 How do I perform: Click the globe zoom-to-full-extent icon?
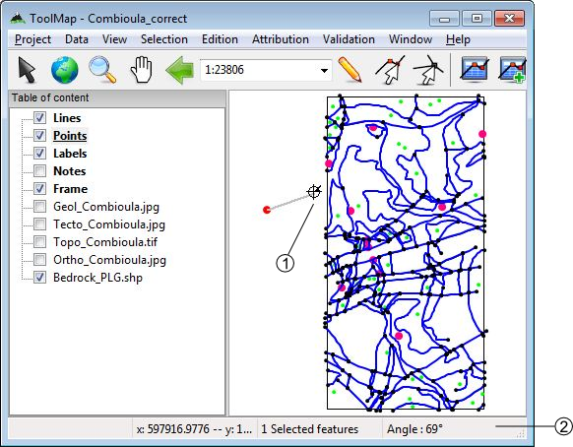[64, 70]
